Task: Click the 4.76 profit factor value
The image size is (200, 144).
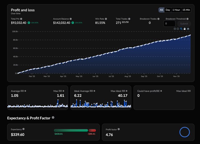Action: click(x=109, y=135)
